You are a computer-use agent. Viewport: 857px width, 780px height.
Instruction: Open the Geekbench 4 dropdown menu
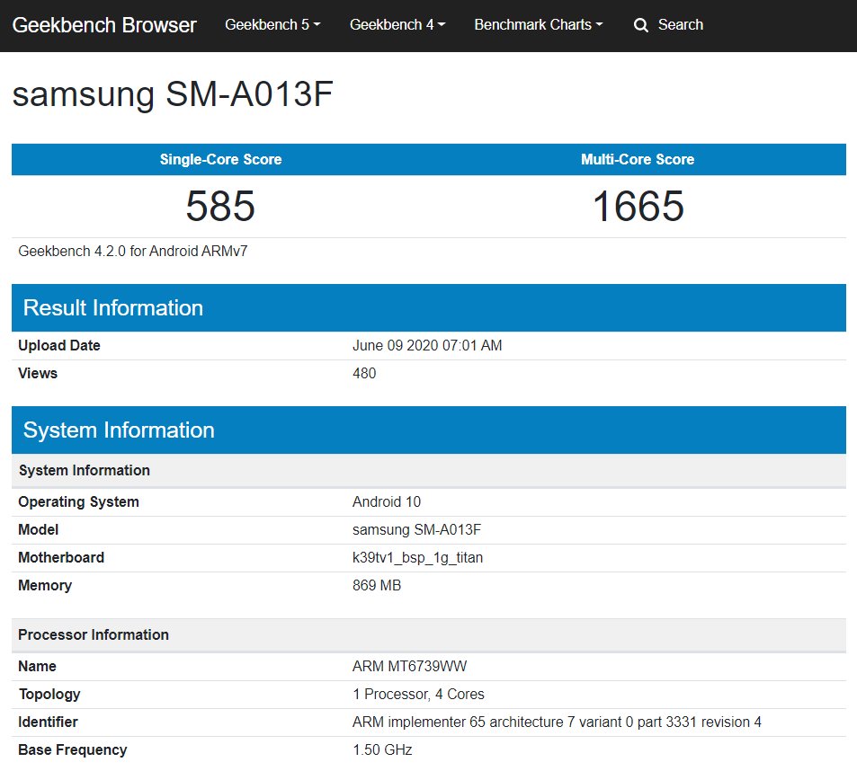click(x=397, y=24)
